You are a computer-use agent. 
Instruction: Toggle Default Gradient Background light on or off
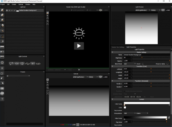tap(7, 10)
